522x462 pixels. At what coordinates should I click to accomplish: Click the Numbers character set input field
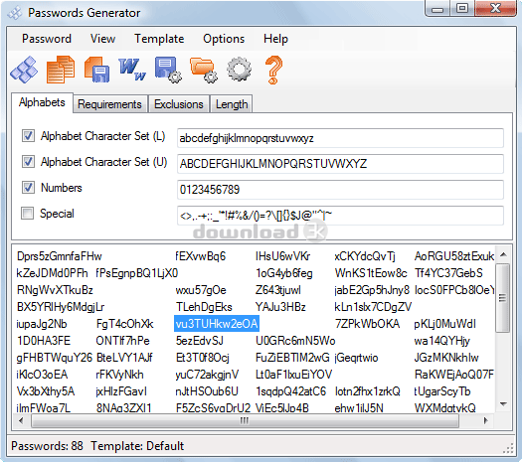340,190
